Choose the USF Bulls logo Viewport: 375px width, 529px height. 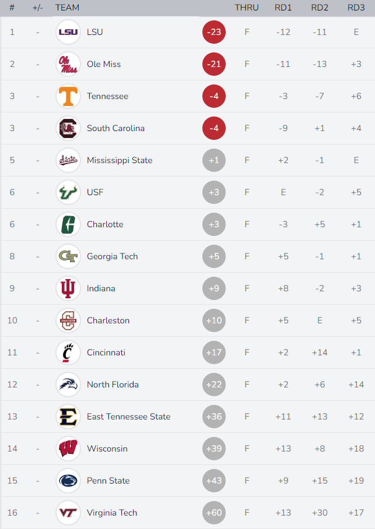coord(68,192)
